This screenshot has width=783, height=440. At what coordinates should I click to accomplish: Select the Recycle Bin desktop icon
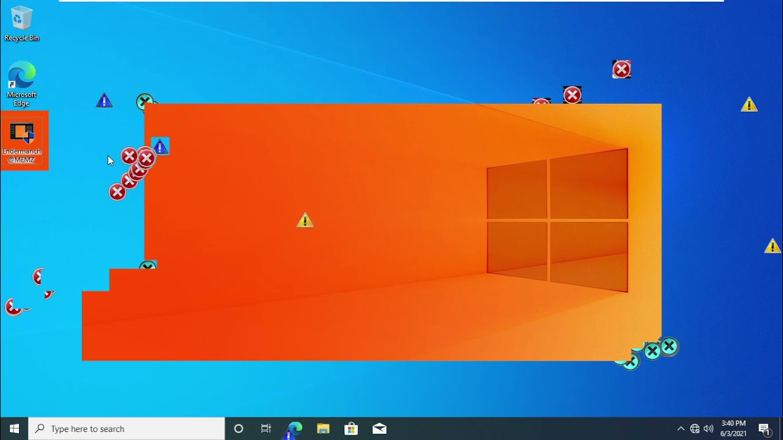coord(21,24)
